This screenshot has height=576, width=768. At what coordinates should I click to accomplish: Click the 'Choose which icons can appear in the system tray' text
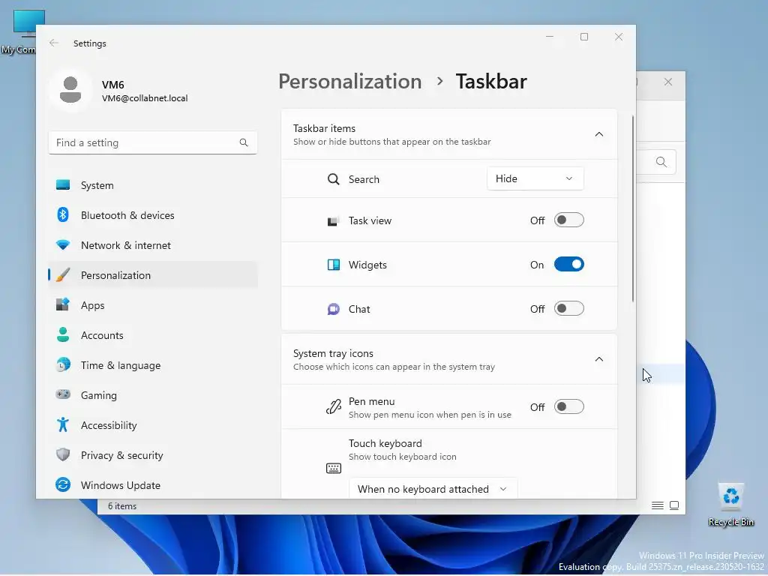click(394, 366)
